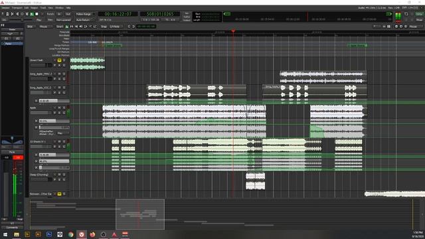The height and width of the screenshot is (239, 425).
Task: Open the zoom focus dropdown far right
Action: tap(416, 27)
